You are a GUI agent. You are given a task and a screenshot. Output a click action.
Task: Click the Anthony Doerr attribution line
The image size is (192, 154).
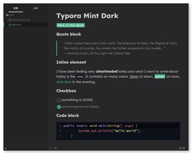97,53
